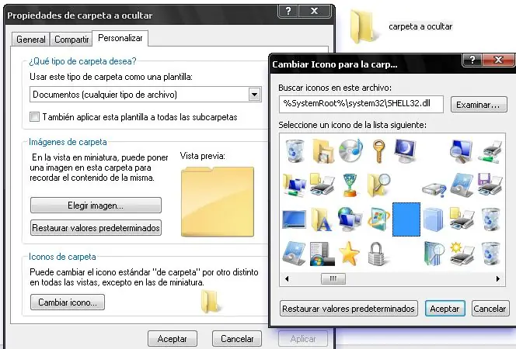Select the printer with purple floppy disk icon
This screenshot has width=516, height=349.
point(490,185)
